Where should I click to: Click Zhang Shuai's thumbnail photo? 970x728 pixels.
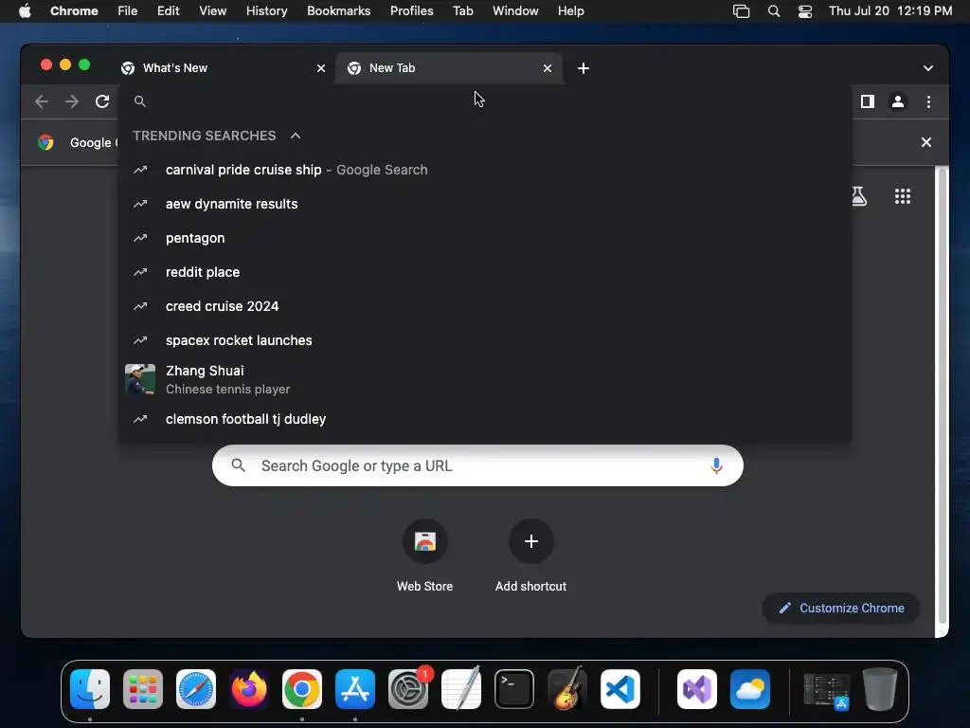[140, 379]
